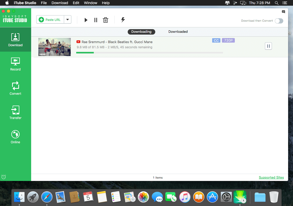This screenshot has width=293, height=206.
Task: Open Launchpad from the dock
Action: point(33,197)
